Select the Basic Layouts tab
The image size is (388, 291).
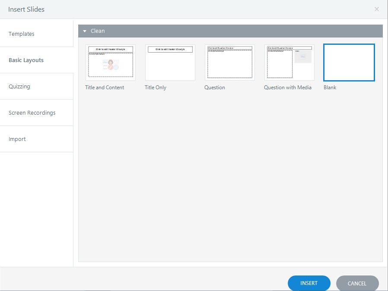click(26, 60)
